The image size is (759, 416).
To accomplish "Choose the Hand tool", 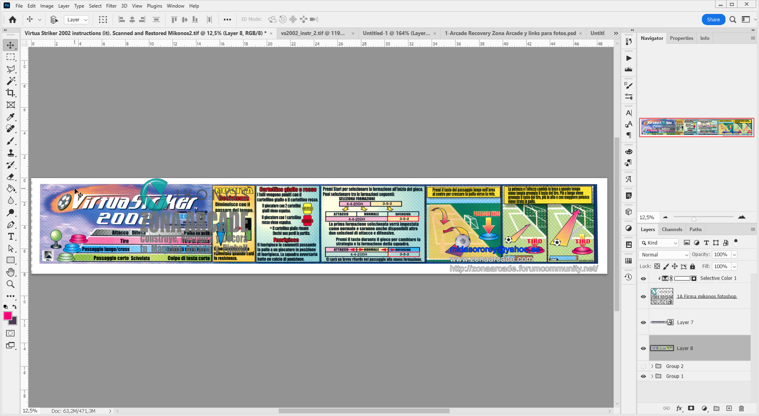I will coord(11,273).
